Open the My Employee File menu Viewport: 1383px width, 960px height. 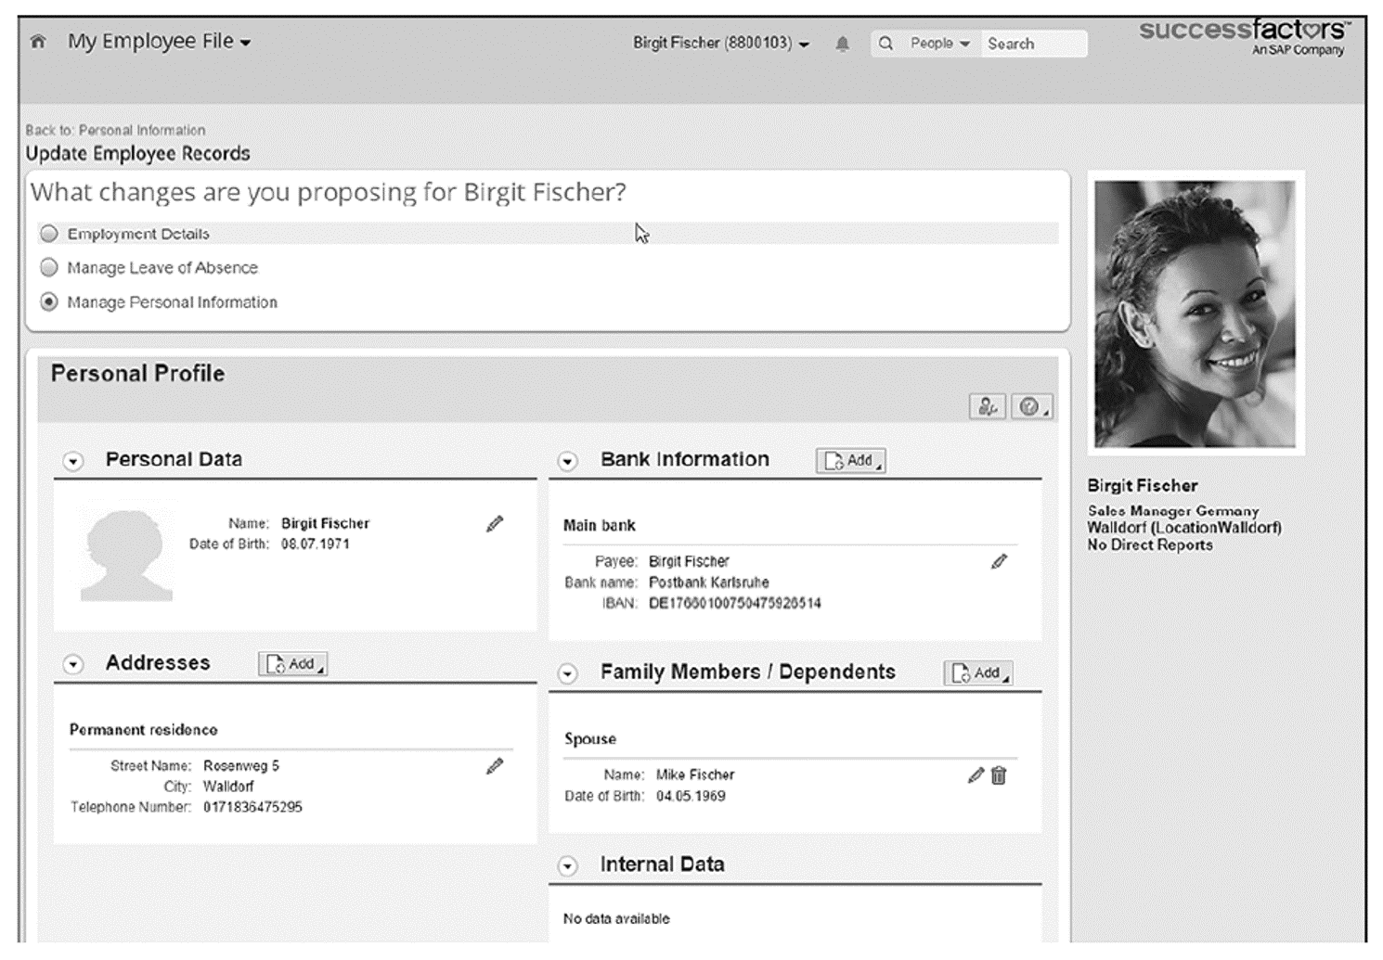[151, 41]
